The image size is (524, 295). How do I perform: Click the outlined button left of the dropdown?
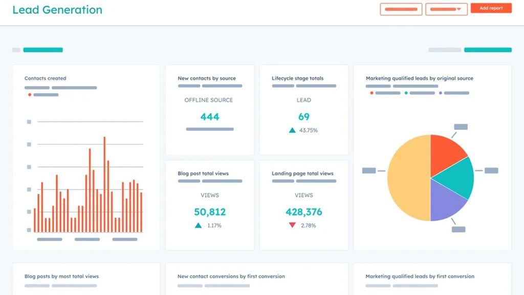click(x=401, y=9)
